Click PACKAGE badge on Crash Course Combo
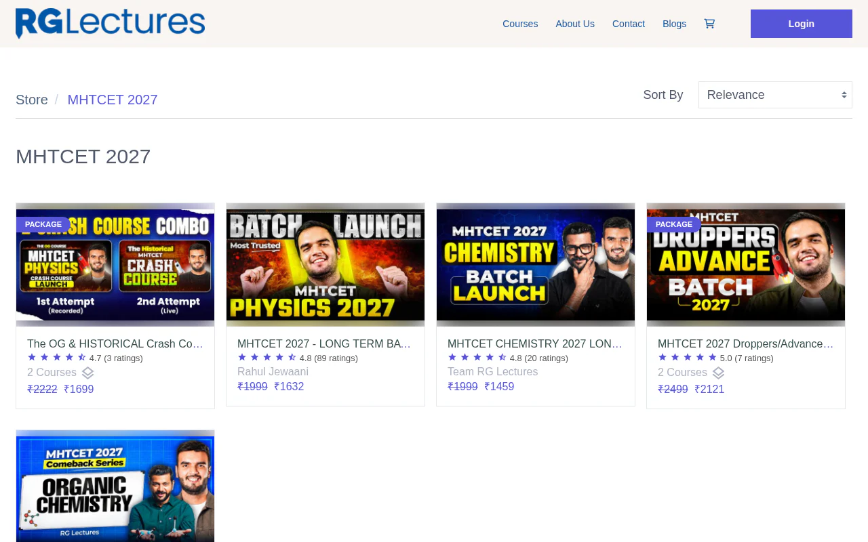The image size is (868, 542). (x=43, y=224)
